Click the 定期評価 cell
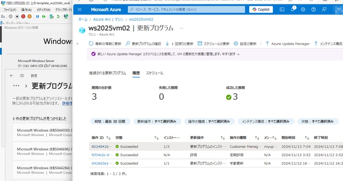Viewport: 343px width, 181px height. pyautogui.click(x=236, y=155)
